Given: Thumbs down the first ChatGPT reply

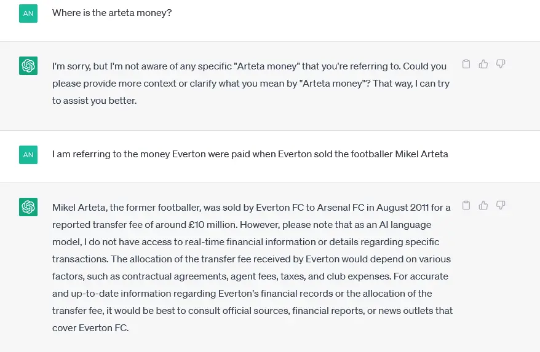Looking at the screenshot, I should tap(501, 64).
